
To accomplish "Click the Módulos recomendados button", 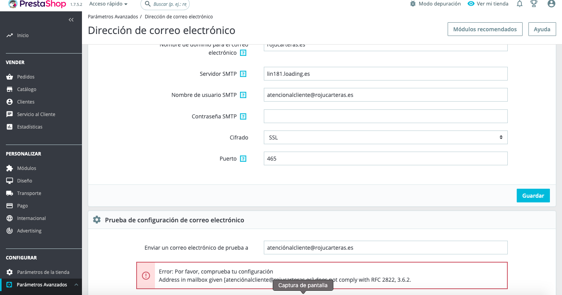I will (485, 29).
